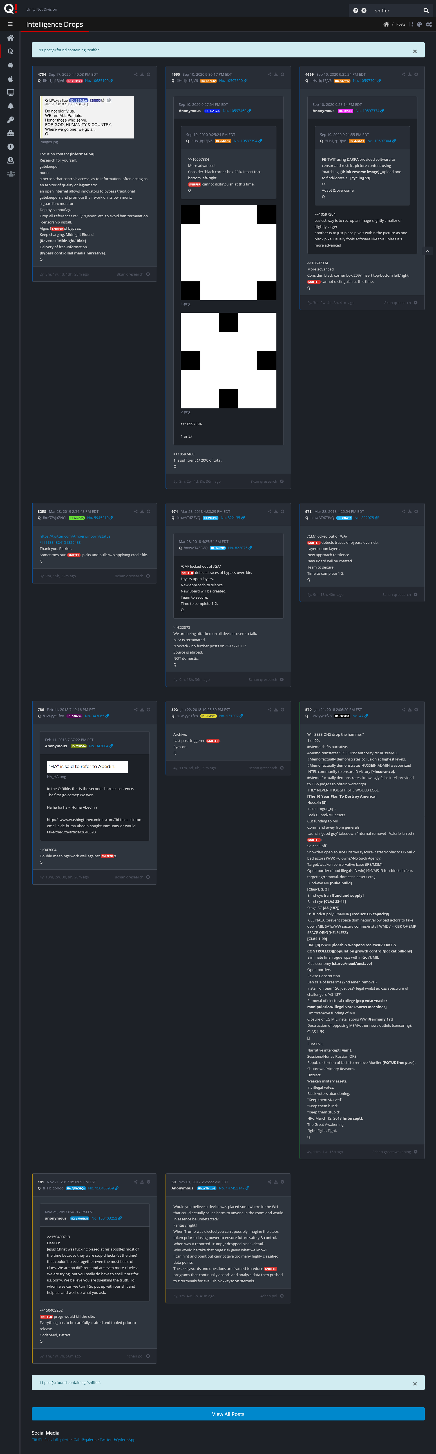Viewport: 436px width, 1454px height.
Task: Open the toolbox icon in sidebar
Action: point(10,133)
